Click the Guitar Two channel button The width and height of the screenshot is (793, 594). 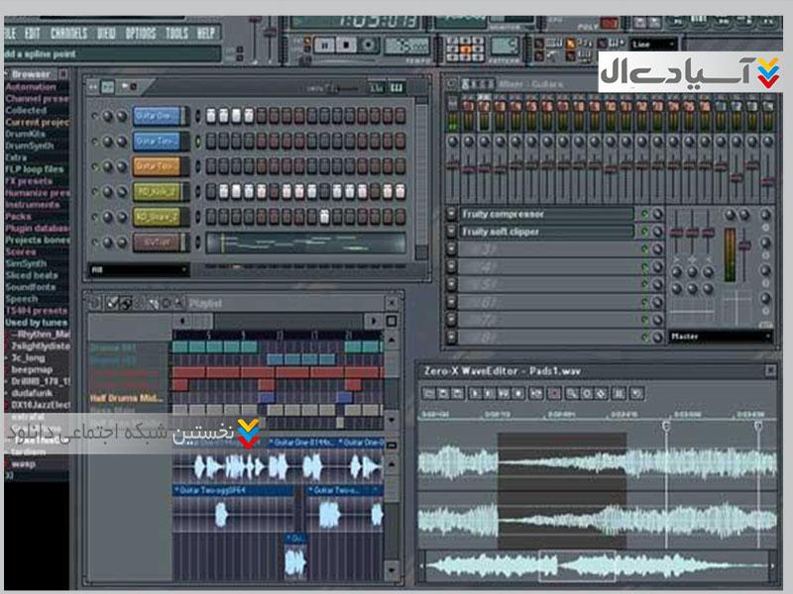click(x=157, y=141)
